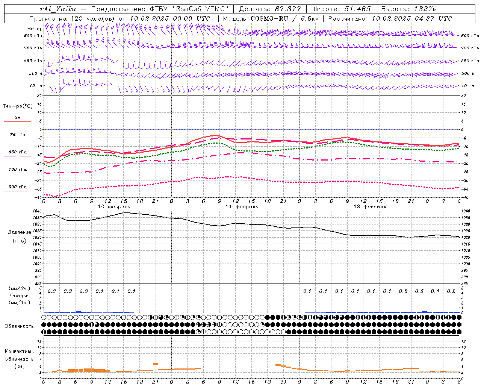
Task: Click the "500 м" wind level label on left
Action: tap(36, 73)
